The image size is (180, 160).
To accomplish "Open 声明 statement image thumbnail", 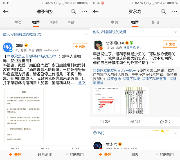I will coord(24,115).
